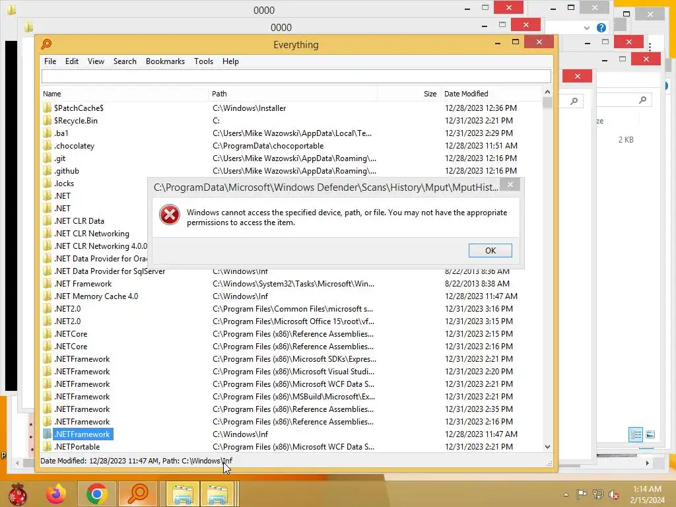Viewport: 676px width, 507px height.
Task: Open the Help menu
Action: (x=230, y=61)
